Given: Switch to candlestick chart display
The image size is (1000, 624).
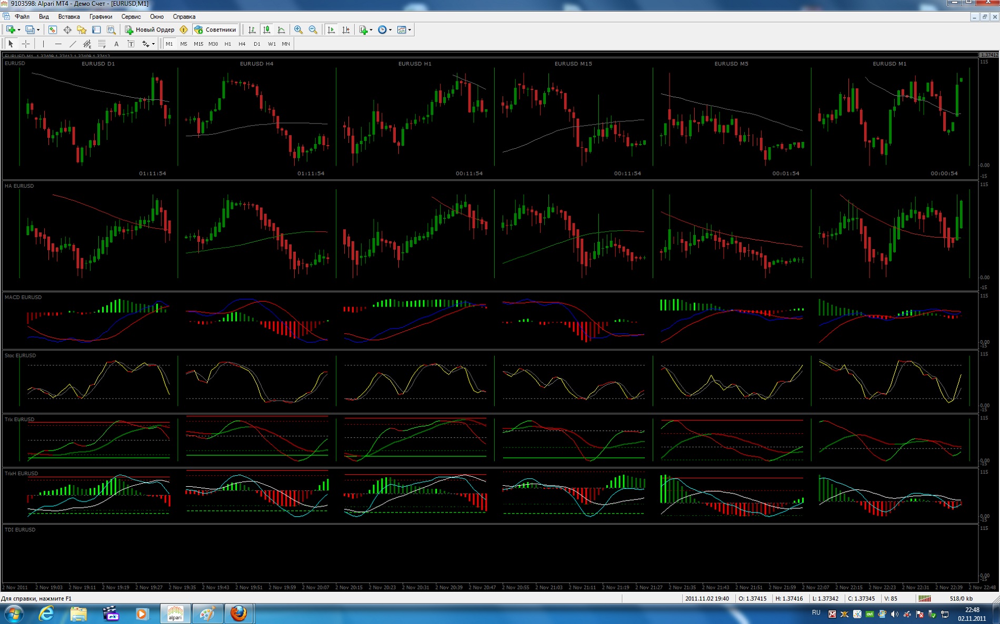Looking at the screenshot, I should click(x=267, y=29).
